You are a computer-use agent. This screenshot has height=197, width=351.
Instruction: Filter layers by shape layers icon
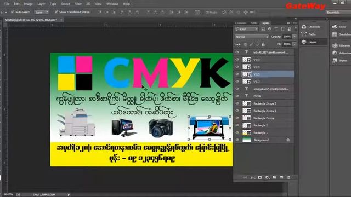pyautogui.click(x=283, y=29)
